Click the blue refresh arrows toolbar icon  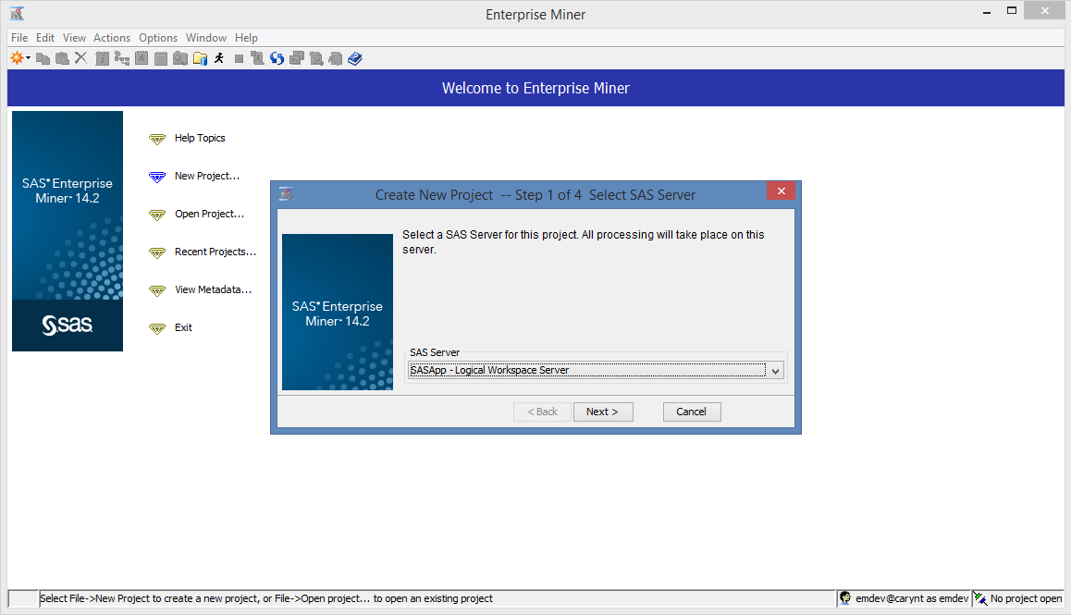click(277, 57)
